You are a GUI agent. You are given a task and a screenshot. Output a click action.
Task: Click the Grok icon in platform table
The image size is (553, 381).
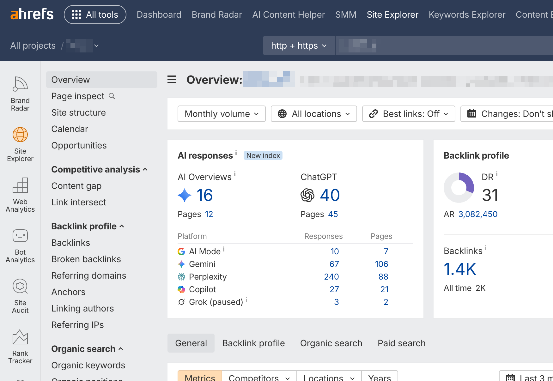point(181,302)
